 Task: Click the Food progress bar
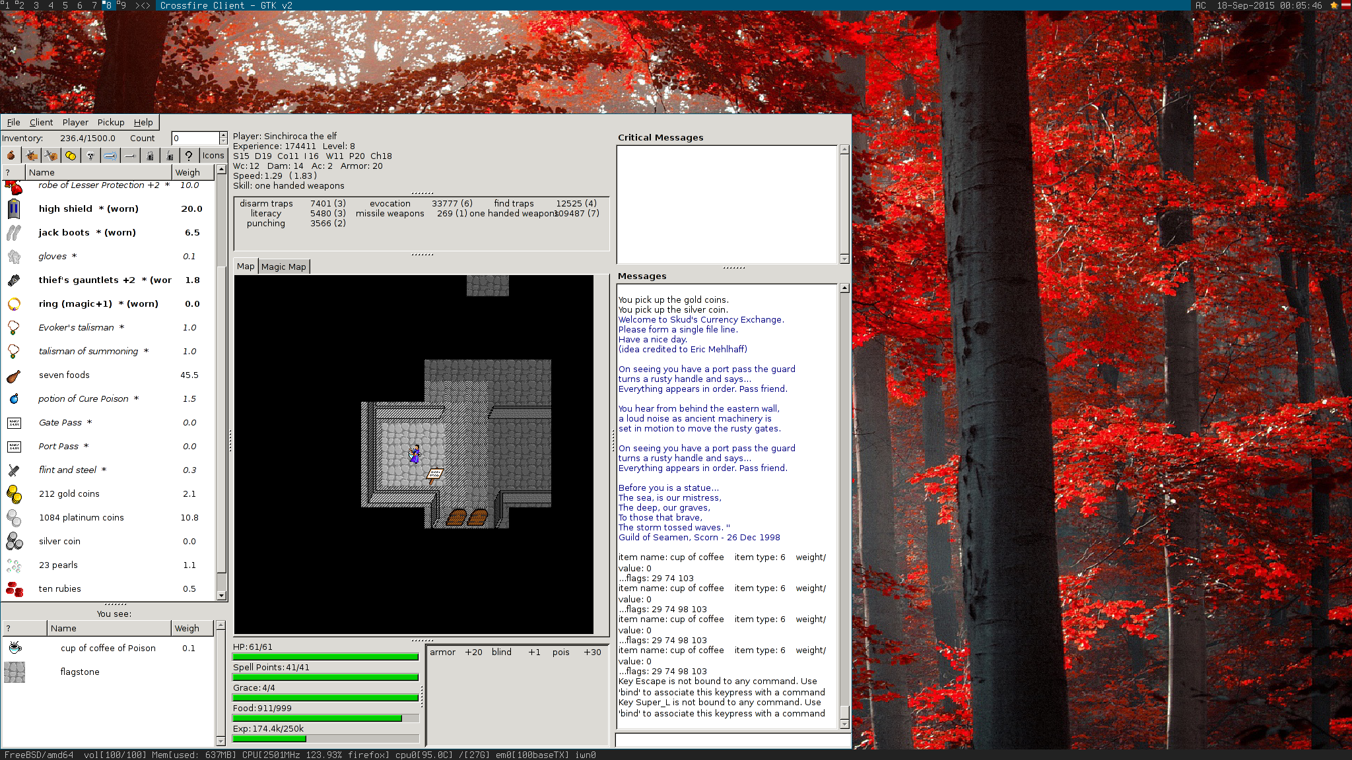[325, 718]
